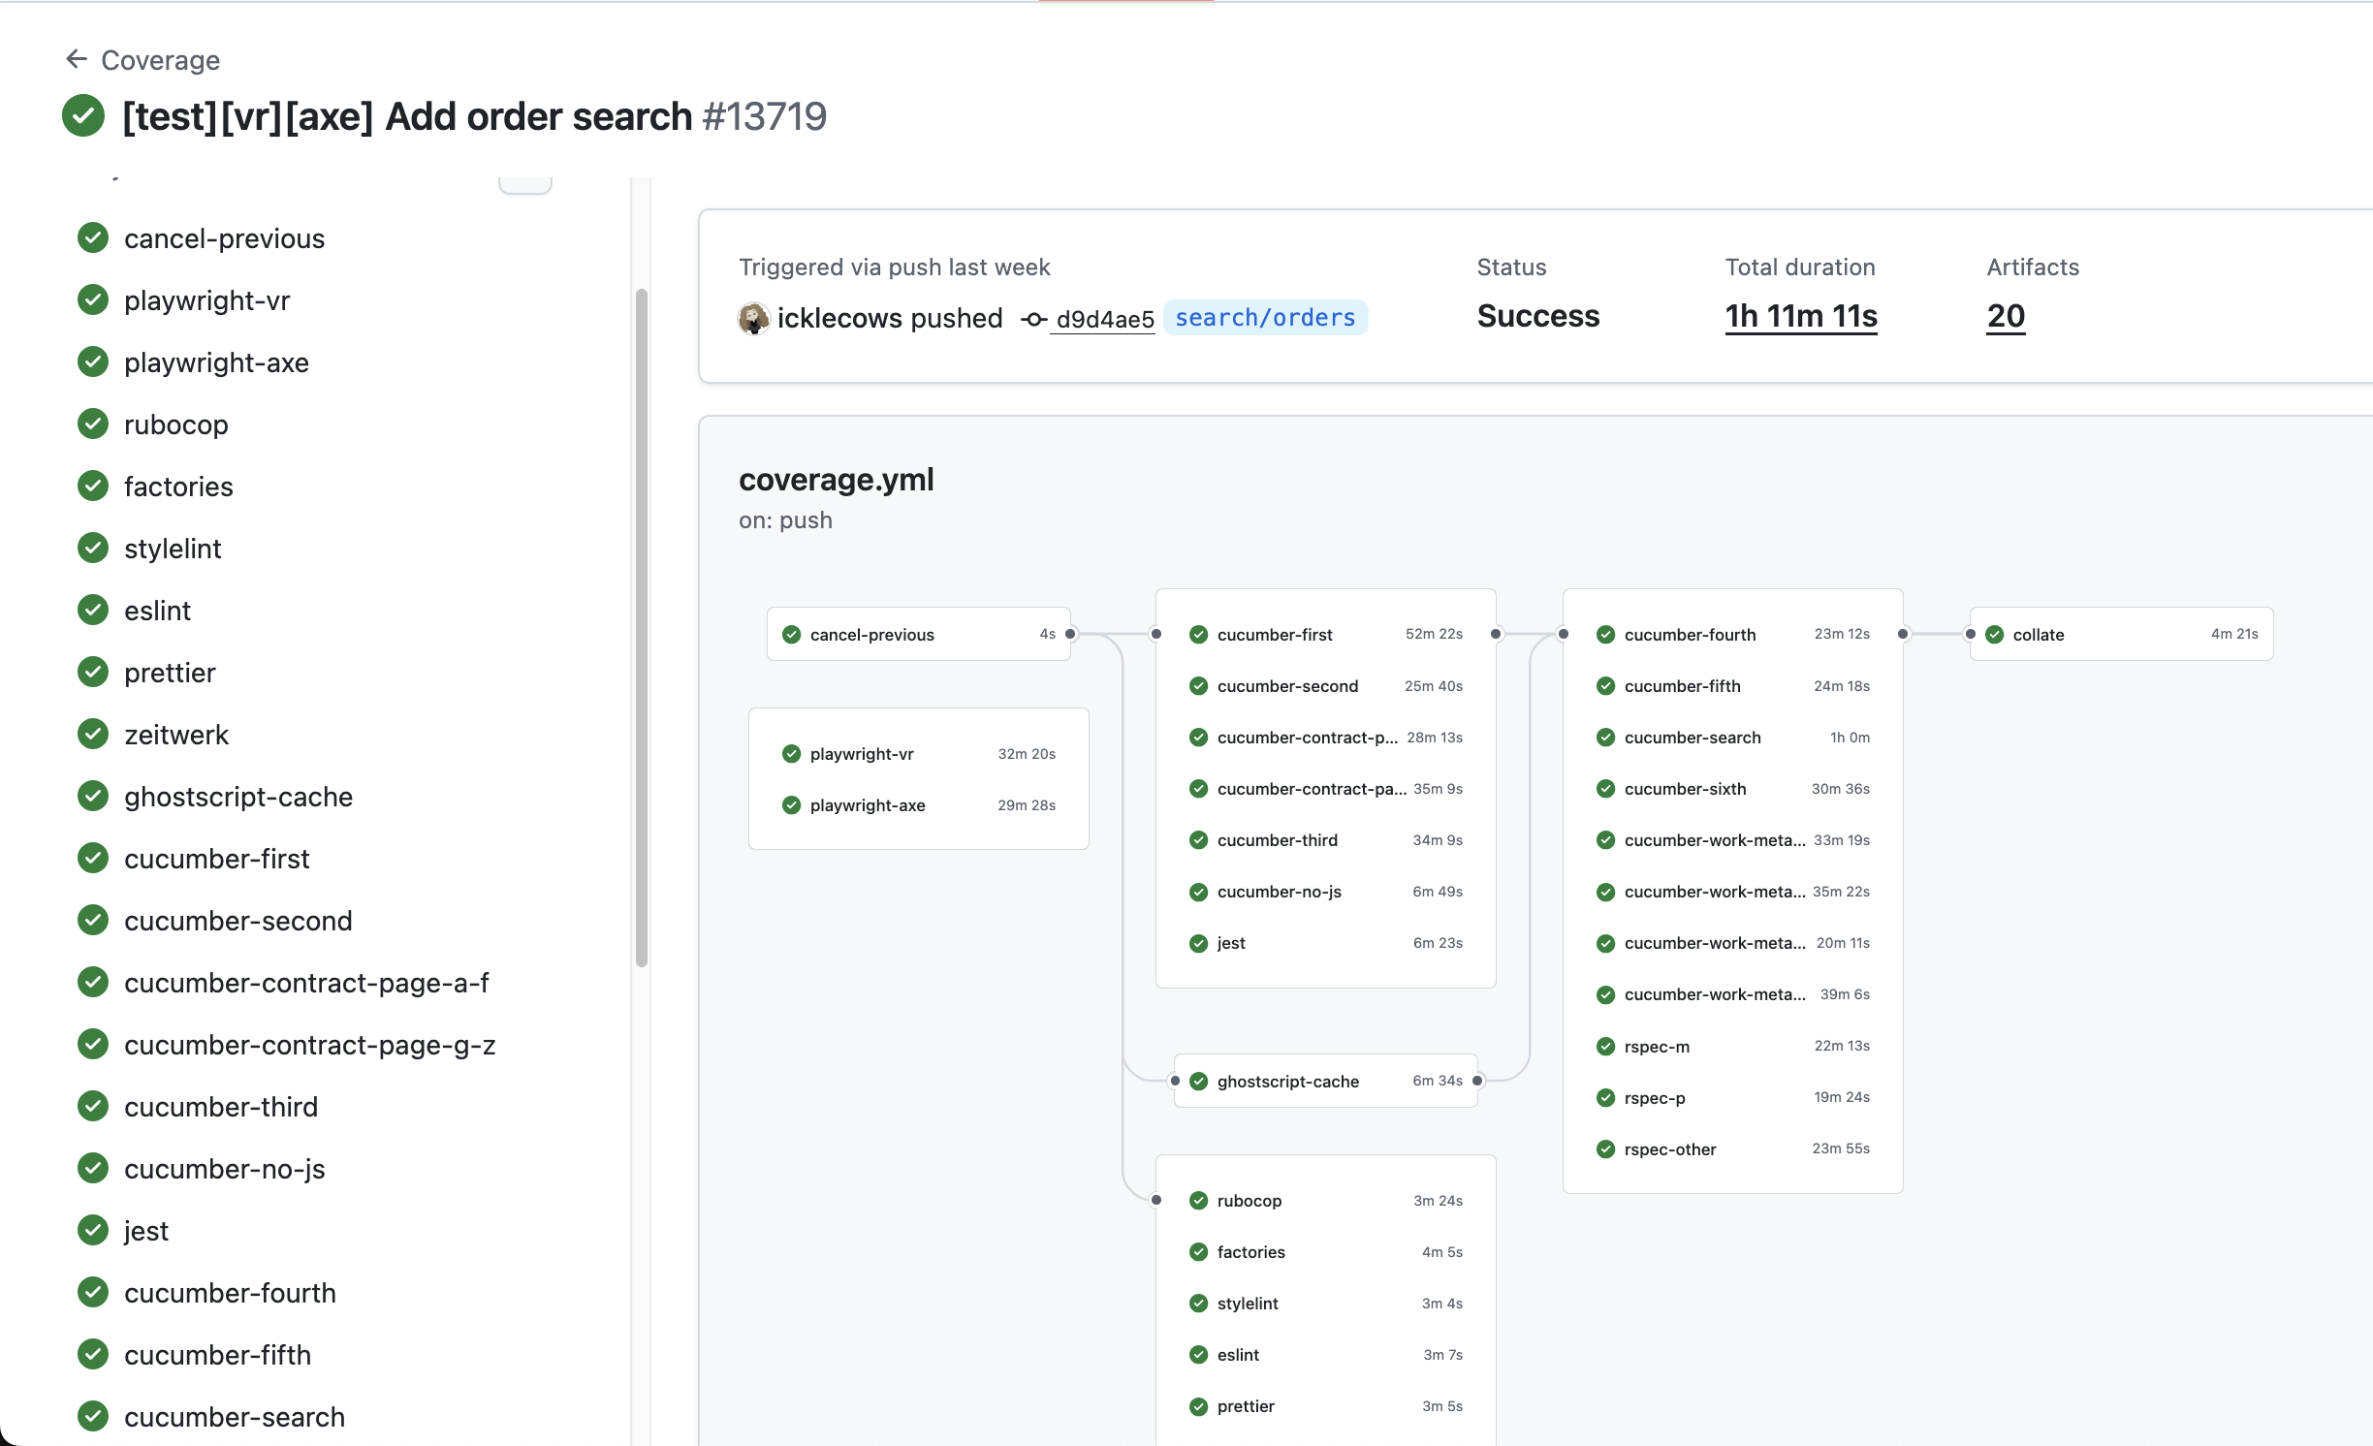Click the success icon beside playwright-axe in the graph
Image resolution: width=2373 pixels, height=1446 pixels.
(792, 804)
